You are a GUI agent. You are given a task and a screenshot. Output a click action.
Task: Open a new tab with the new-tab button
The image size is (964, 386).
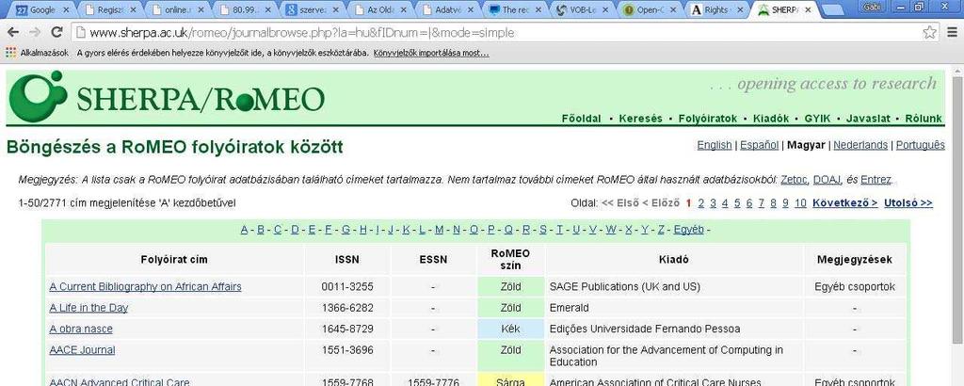(832, 10)
